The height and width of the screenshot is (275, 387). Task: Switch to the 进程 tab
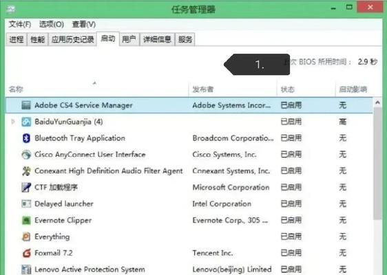pyautogui.click(x=17, y=39)
